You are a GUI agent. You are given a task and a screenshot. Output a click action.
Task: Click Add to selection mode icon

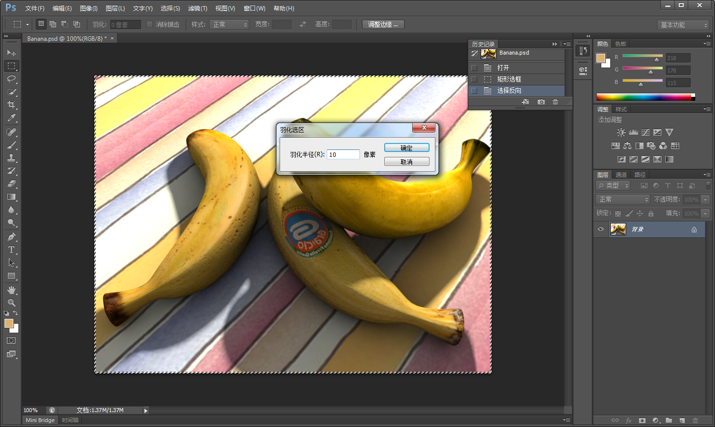pos(53,24)
